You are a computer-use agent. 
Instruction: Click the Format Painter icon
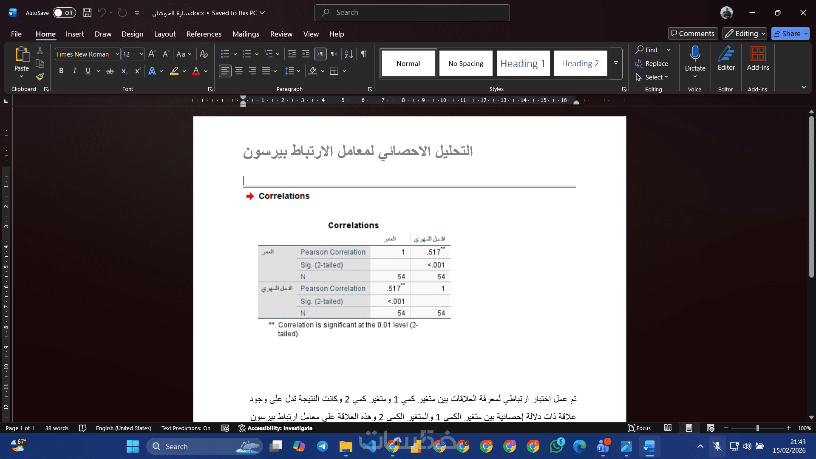coord(40,77)
